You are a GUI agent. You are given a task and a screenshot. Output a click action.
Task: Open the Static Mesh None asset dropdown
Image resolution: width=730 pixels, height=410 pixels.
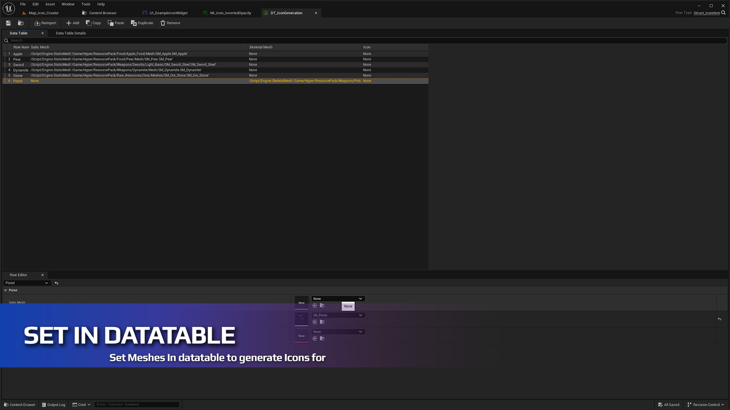[338, 299]
